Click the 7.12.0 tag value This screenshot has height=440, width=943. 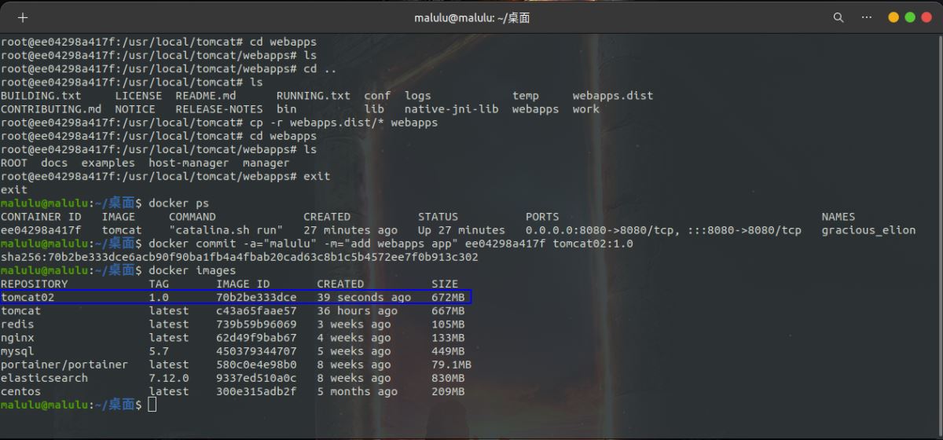point(169,377)
